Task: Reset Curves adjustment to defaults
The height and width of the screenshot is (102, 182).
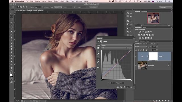Action: (x=124, y=87)
